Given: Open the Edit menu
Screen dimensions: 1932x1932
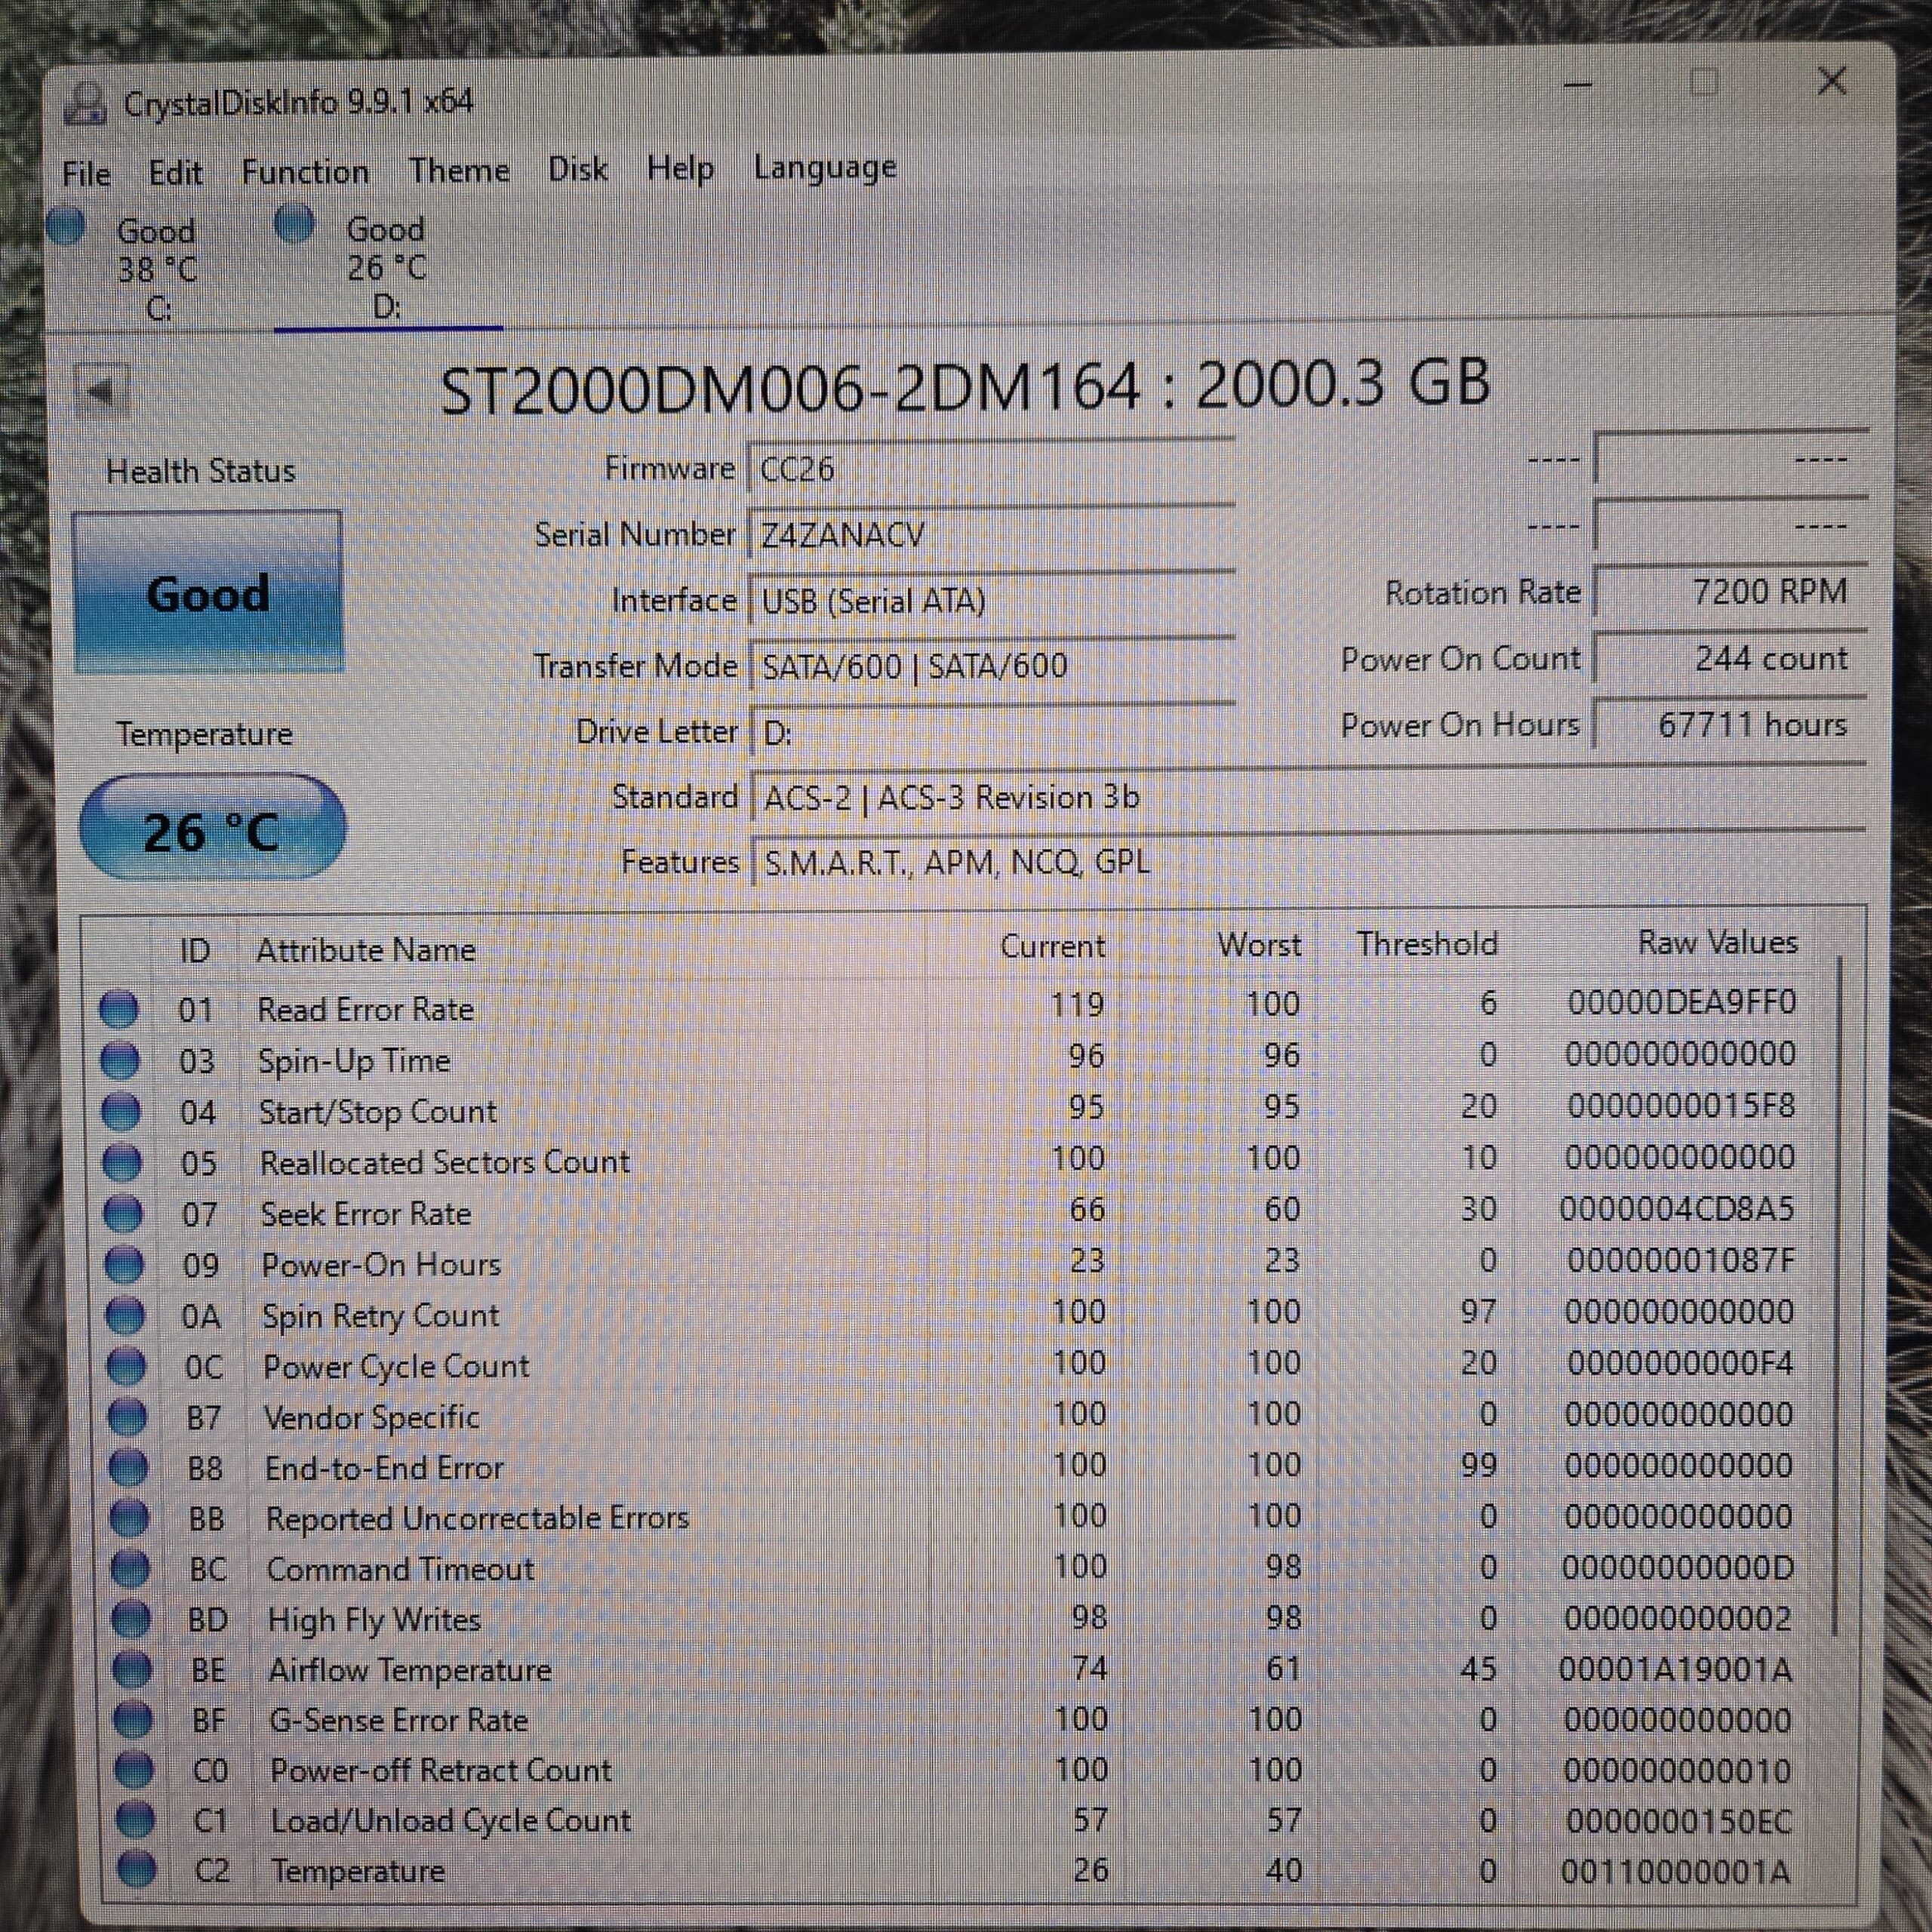Looking at the screenshot, I should (x=175, y=173).
